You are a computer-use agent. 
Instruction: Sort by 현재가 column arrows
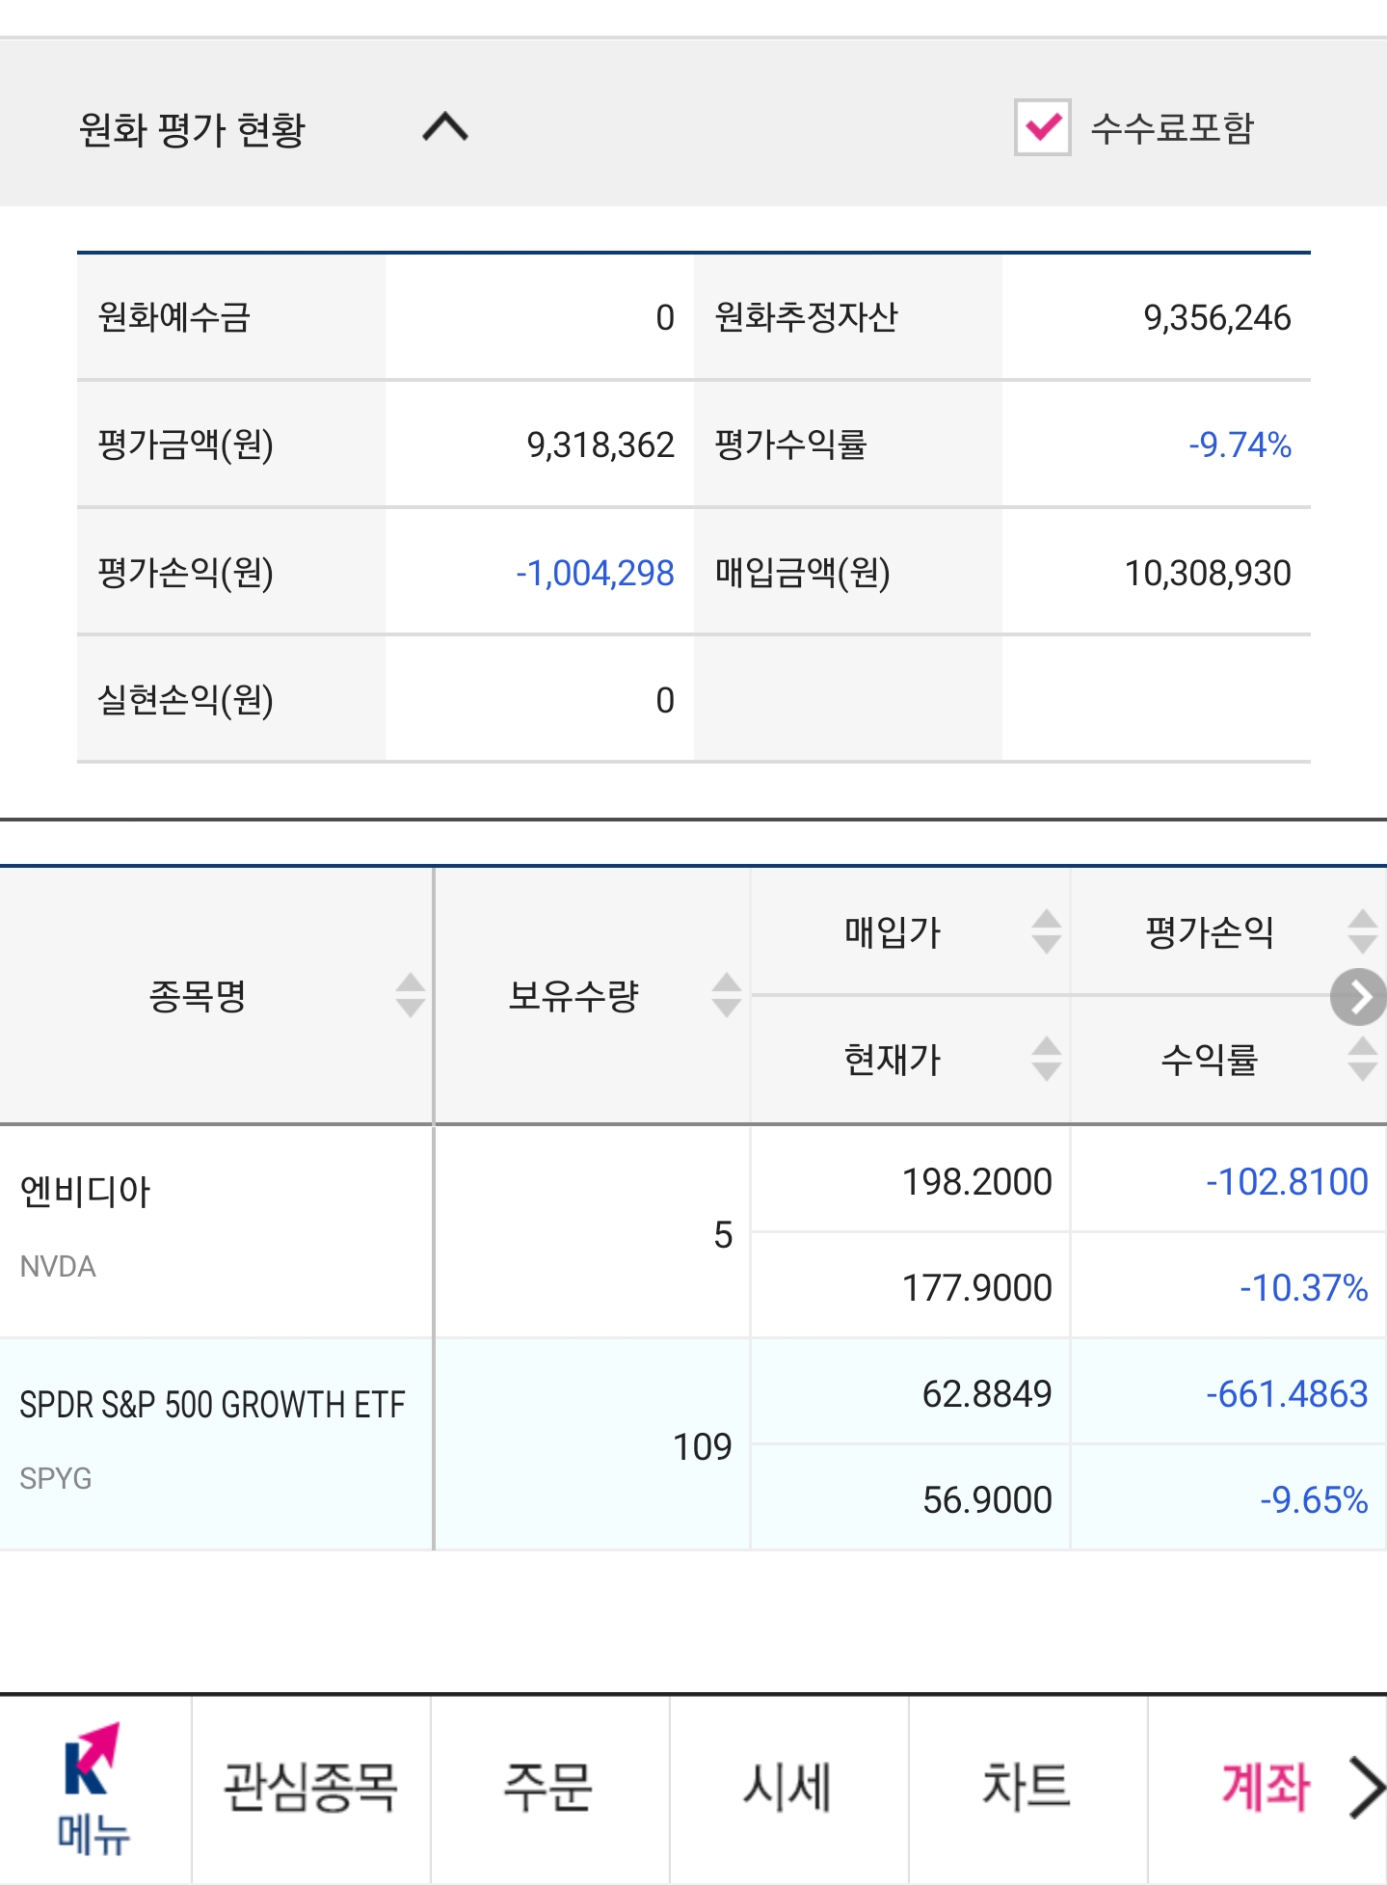click(x=1047, y=1059)
